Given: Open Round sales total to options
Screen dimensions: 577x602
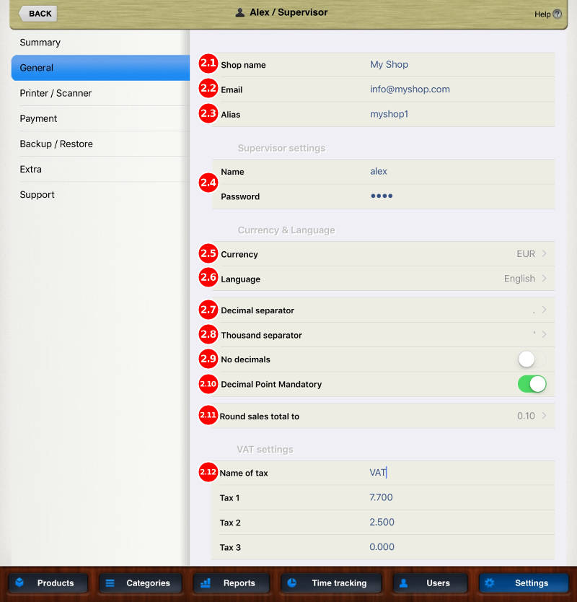Looking at the screenshot, I should pyautogui.click(x=532, y=416).
